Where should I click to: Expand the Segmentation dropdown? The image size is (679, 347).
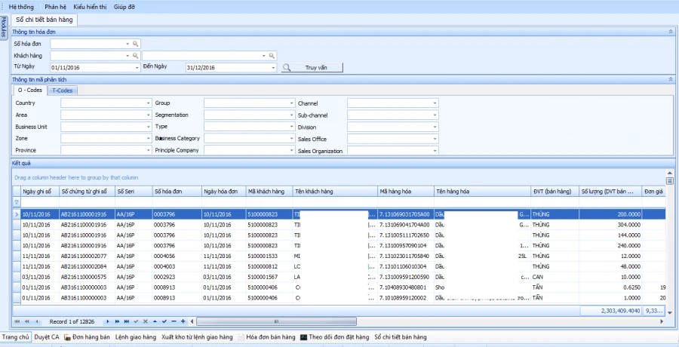[292, 115]
